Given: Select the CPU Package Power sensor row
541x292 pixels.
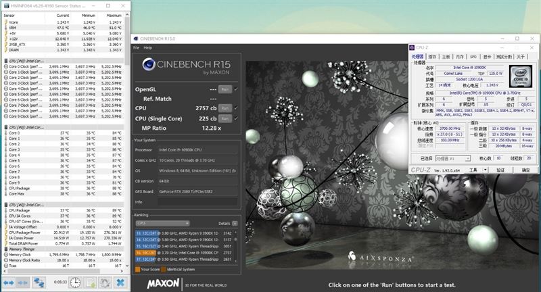Looking at the screenshot, I should click(63, 233).
